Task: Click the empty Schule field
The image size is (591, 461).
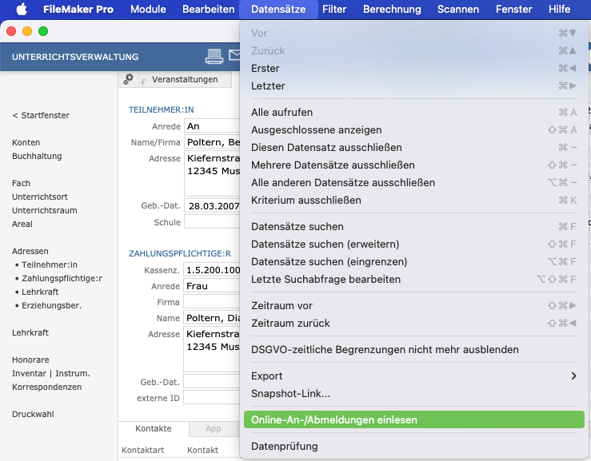Action: pyautogui.click(x=212, y=222)
